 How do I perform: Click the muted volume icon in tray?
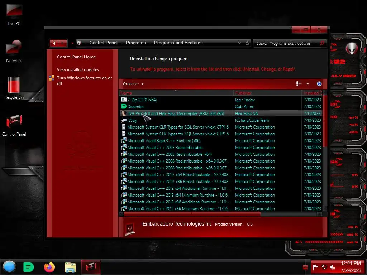click(333, 267)
